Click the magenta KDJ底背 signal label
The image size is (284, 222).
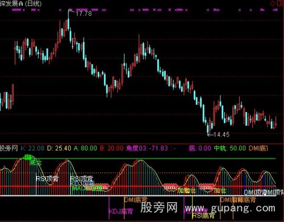pos(121,211)
